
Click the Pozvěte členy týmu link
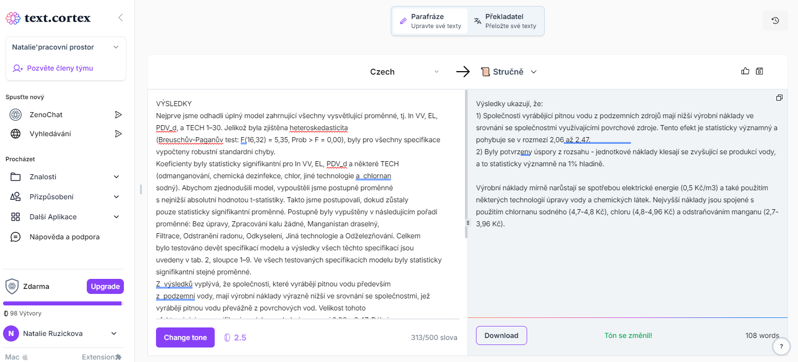[60, 68]
